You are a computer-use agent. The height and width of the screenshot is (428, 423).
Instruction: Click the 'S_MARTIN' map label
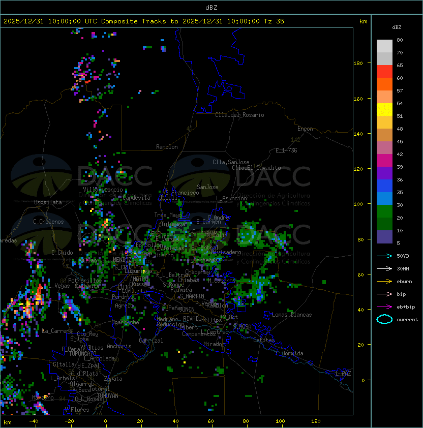(x=192, y=296)
